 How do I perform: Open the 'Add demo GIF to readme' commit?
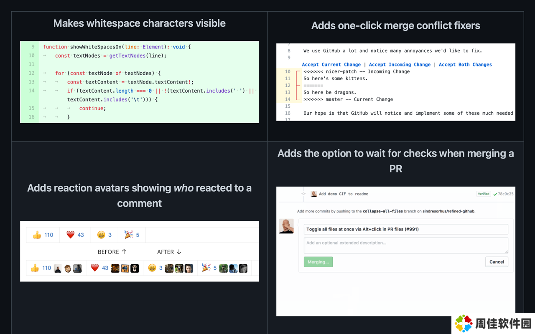click(343, 194)
